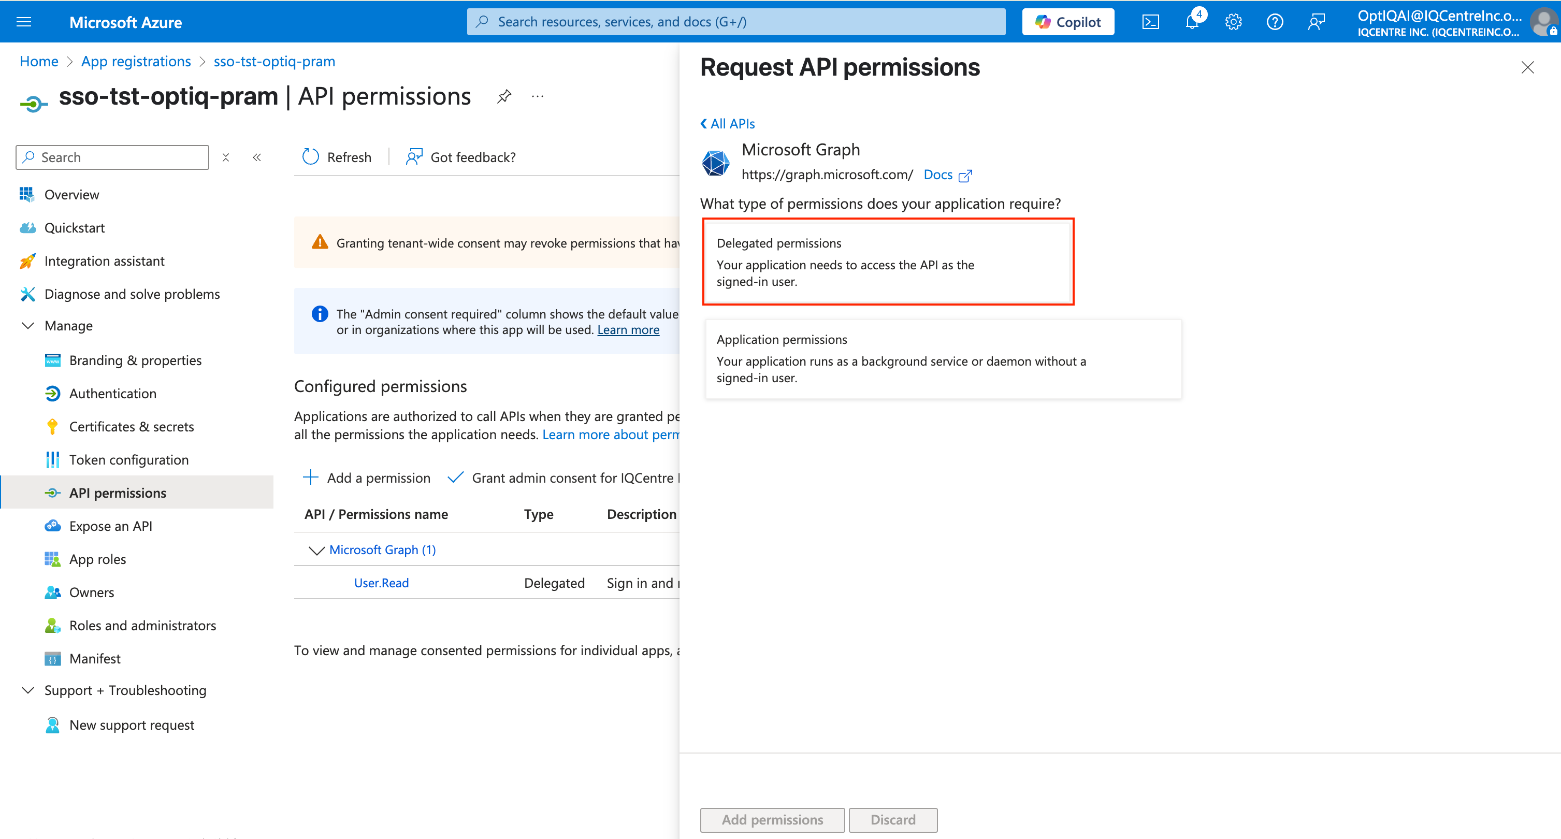Viewport: 1561px width, 839px height.
Task: Choose Delegated permissions
Action: pos(888,262)
